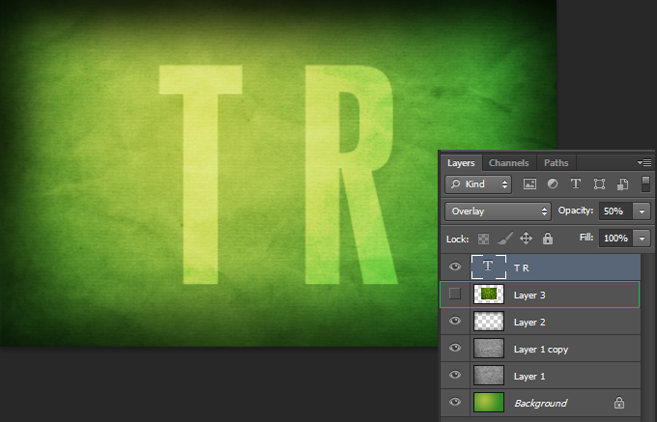The height and width of the screenshot is (422, 657).
Task: Hide Layer 1 copy eye icon
Action: point(455,348)
